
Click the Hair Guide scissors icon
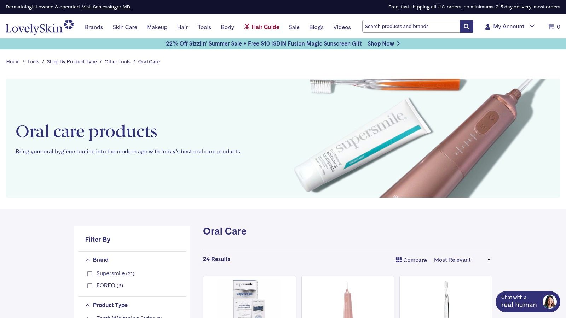tap(247, 27)
